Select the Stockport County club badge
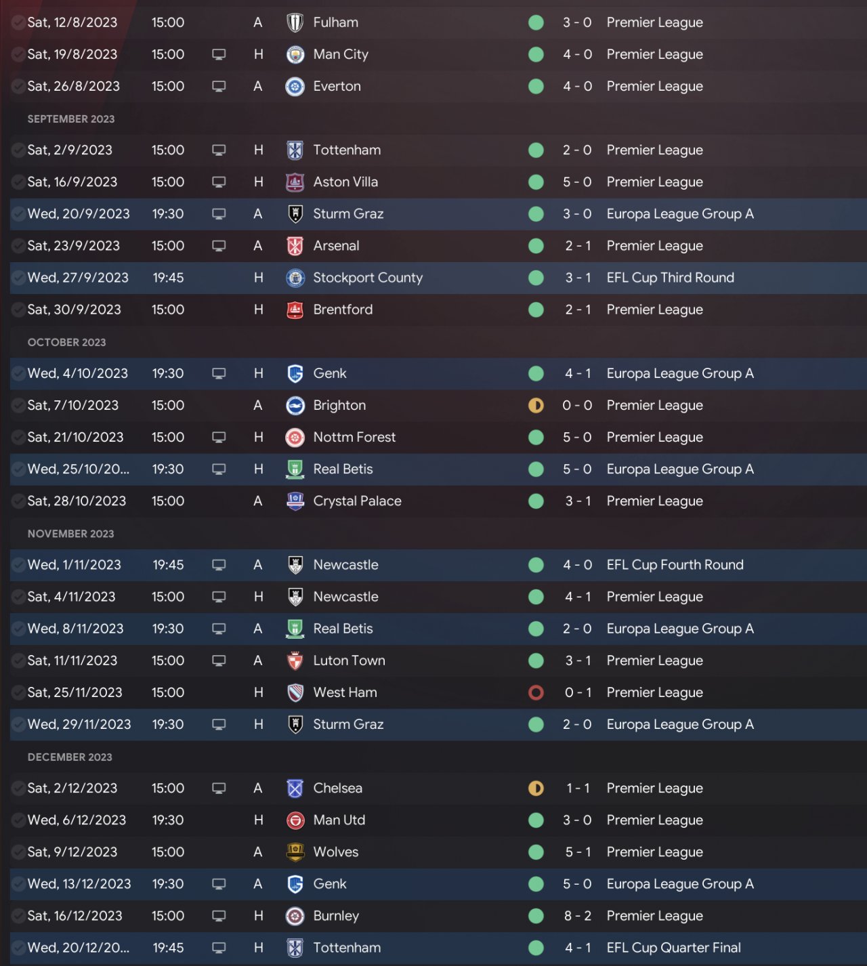This screenshot has height=966, width=867. [x=295, y=278]
